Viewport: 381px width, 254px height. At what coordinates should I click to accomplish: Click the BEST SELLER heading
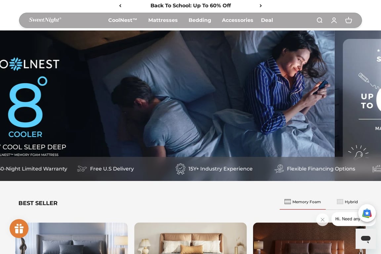pos(38,203)
